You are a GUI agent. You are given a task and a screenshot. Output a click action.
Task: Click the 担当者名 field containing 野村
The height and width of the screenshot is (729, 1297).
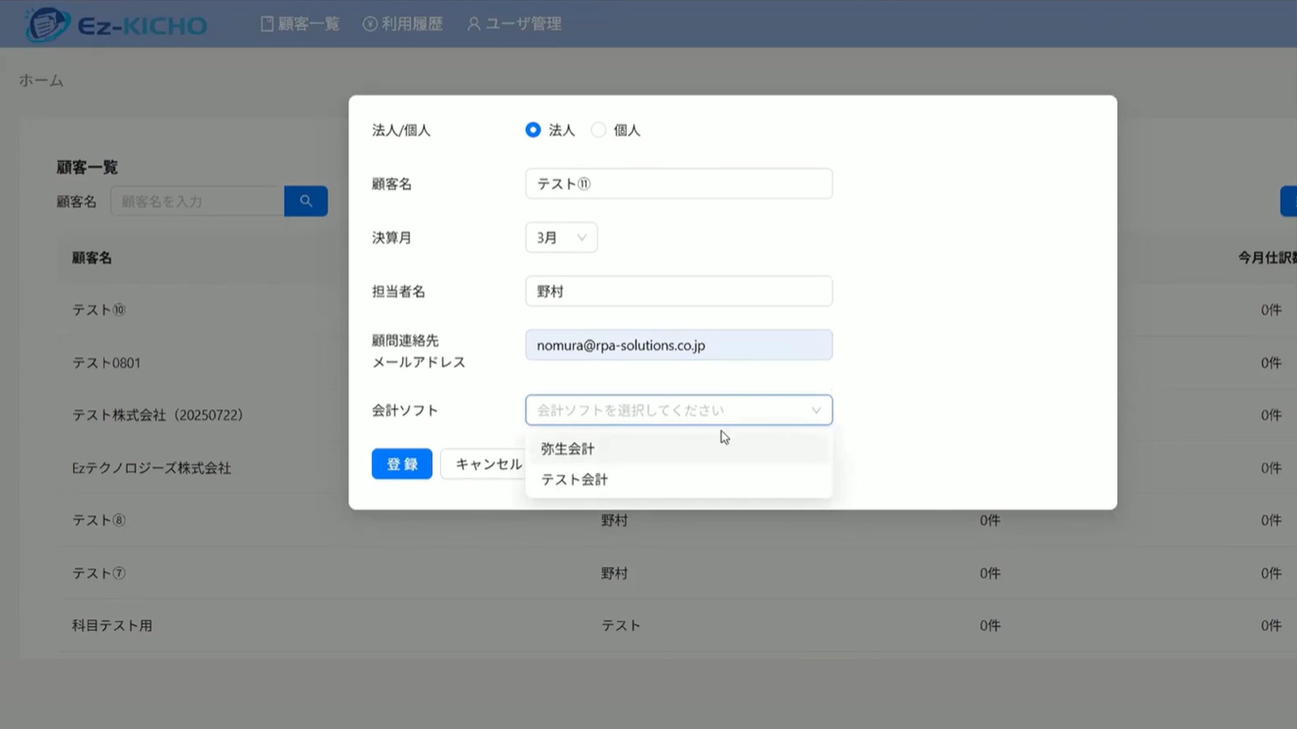click(x=678, y=292)
